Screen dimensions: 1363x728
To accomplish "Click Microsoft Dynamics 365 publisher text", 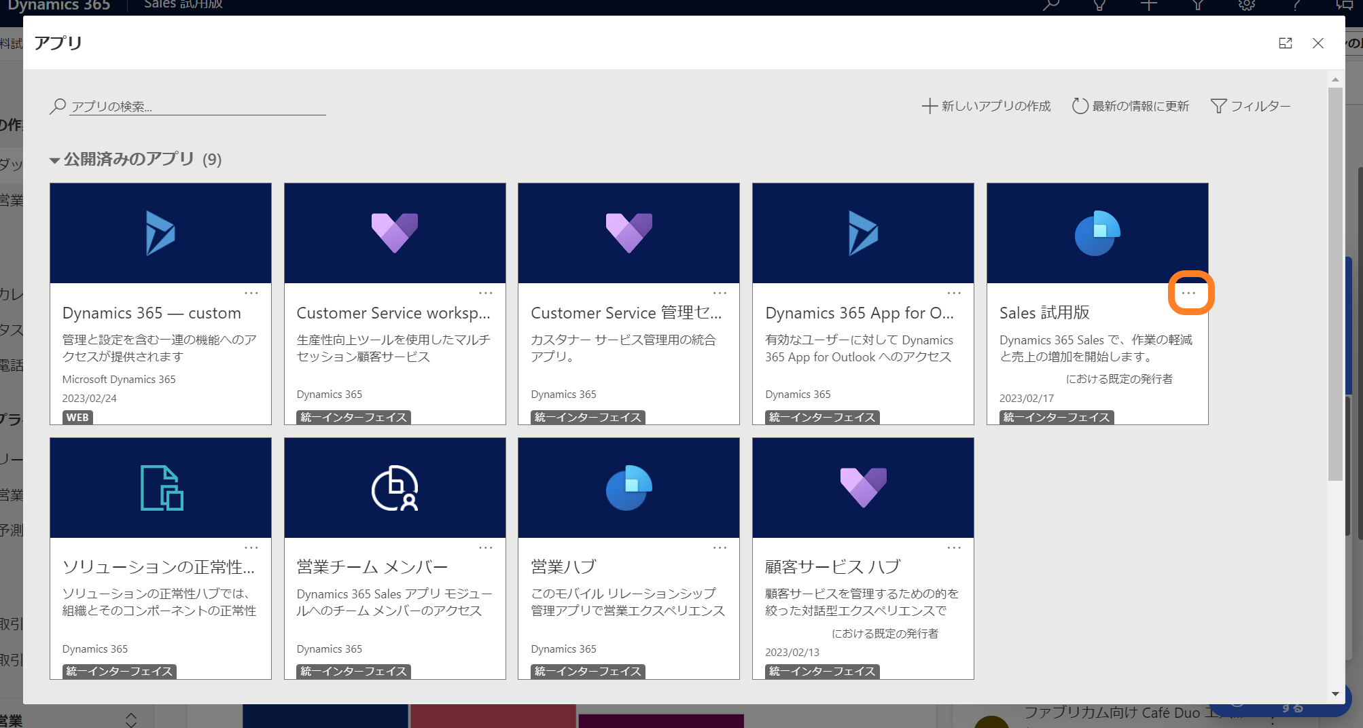I will click(x=119, y=380).
